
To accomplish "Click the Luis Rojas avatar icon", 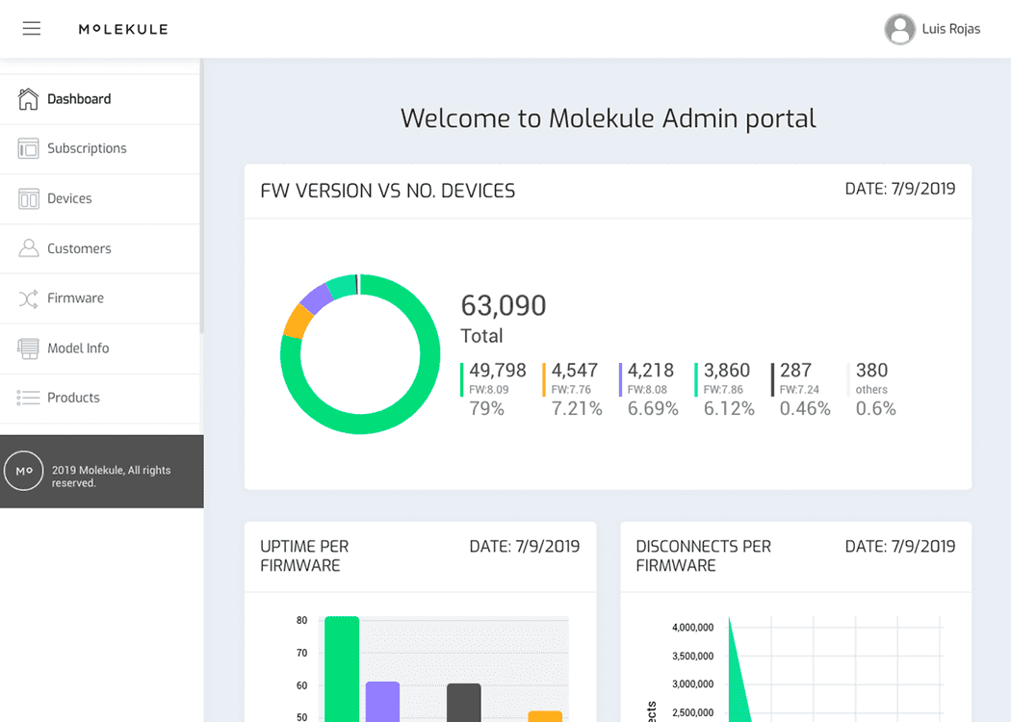I will [899, 29].
